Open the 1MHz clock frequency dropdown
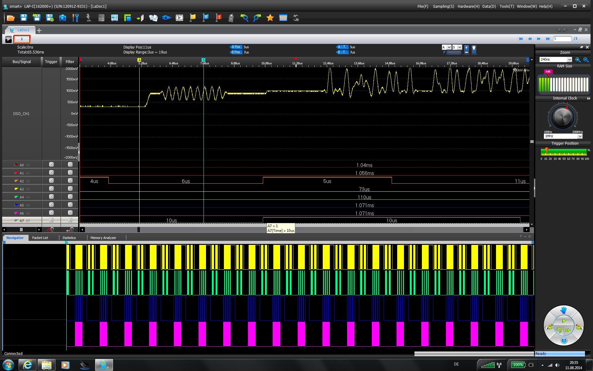 [x=580, y=136]
